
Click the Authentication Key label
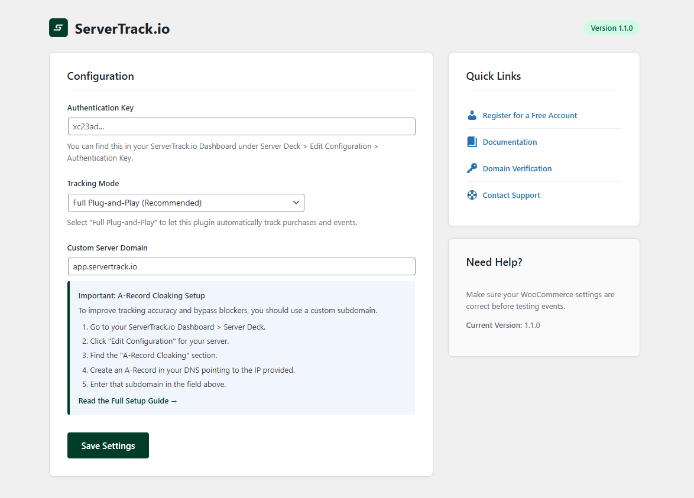click(100, 108)
